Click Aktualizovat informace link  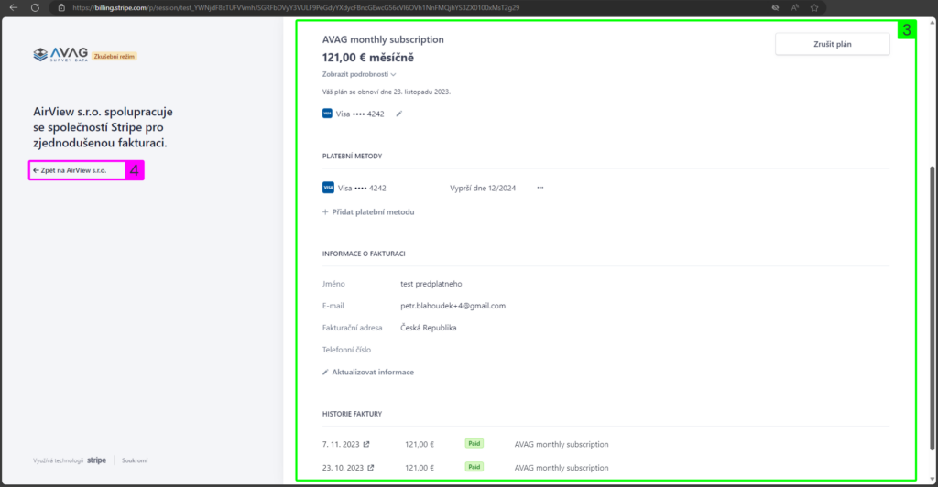tap(368, 373)
